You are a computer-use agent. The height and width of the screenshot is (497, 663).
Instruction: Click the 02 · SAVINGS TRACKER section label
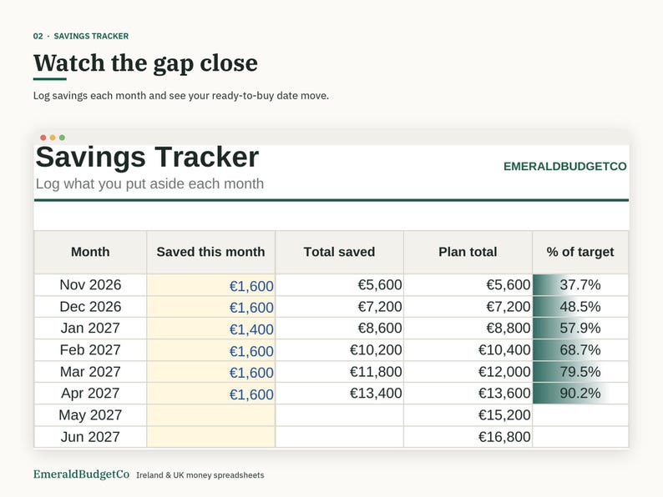(81, 37)
